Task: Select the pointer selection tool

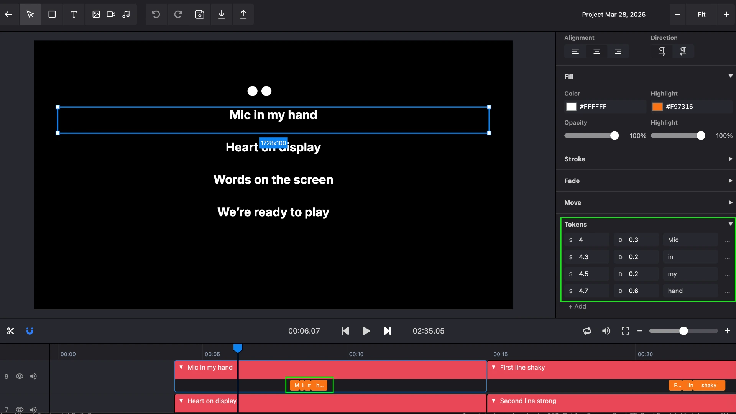Action: pyautogui.click(x=30, y=14)
